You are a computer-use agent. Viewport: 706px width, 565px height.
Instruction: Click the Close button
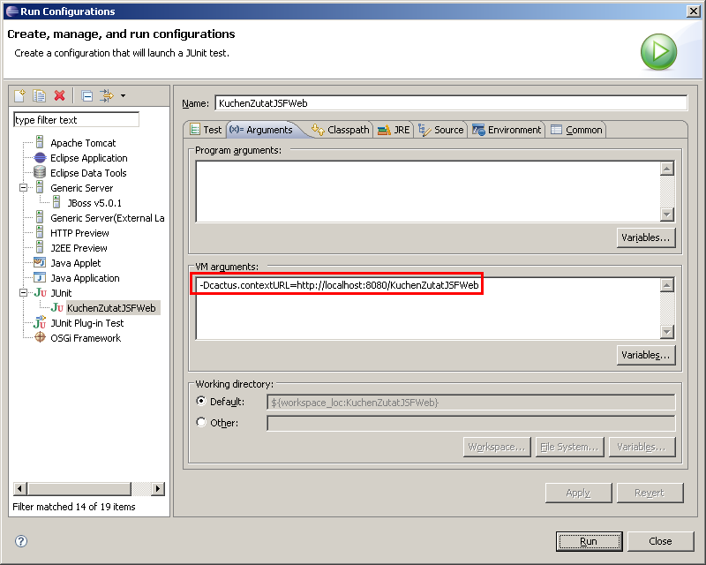pyautogui.click(x=660, y=541)
